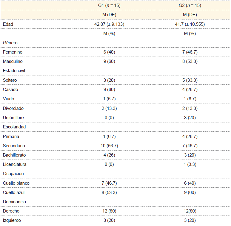The height and width of the screenshot is (226, 231).
Task: Select the Izquierdo row label
Action: click(x=12, y=221)
